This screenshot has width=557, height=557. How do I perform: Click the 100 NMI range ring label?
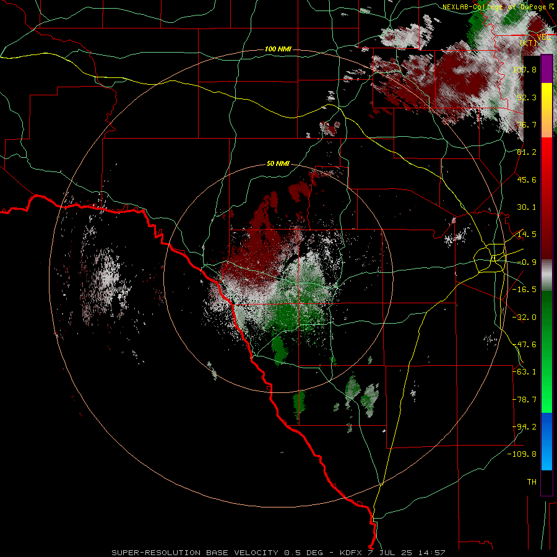278,49
